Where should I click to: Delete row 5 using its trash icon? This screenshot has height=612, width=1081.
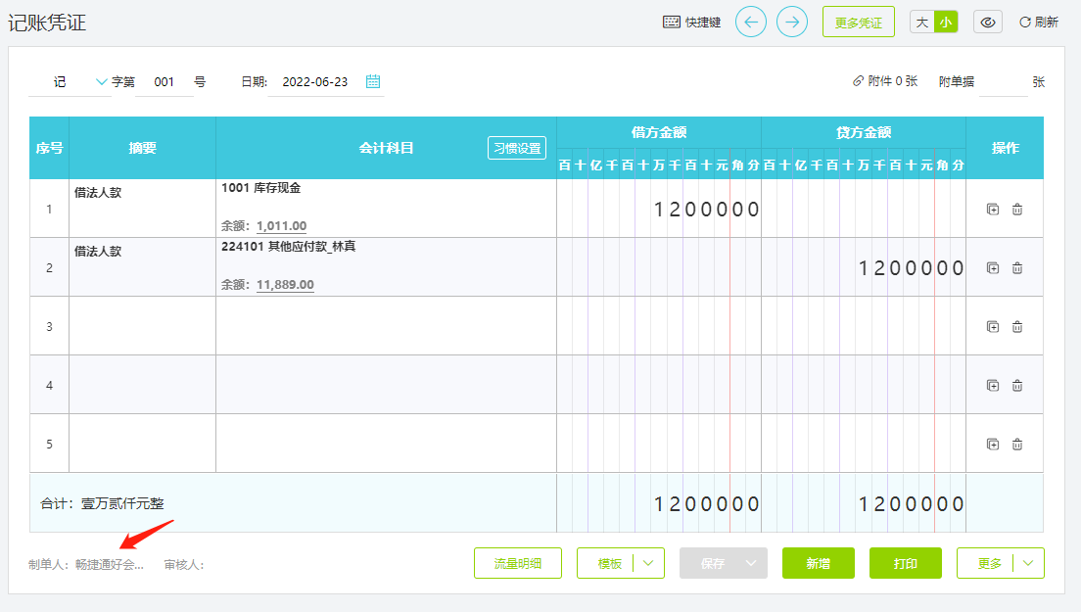coord(1017,444)
